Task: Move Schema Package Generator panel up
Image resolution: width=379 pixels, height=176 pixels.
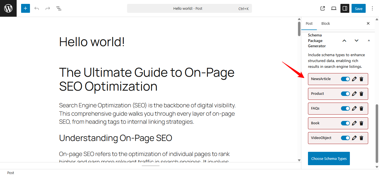Action: pyautogui.click(x=344, y=41)
